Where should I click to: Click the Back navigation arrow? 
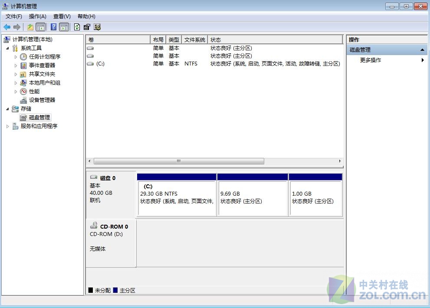click(x=7, y=26)
